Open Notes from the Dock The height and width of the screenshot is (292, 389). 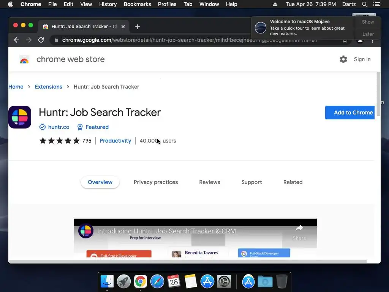[x=191, y=282]
